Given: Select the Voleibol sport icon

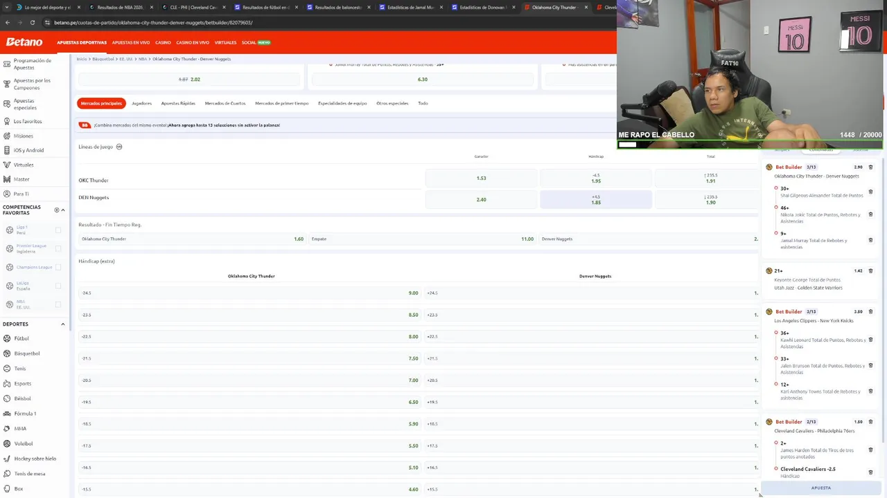Looking at the screenshot, I should (7, 443).
